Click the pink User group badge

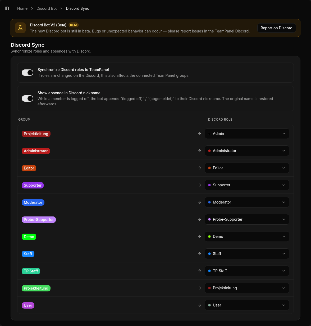coord(28,305)
